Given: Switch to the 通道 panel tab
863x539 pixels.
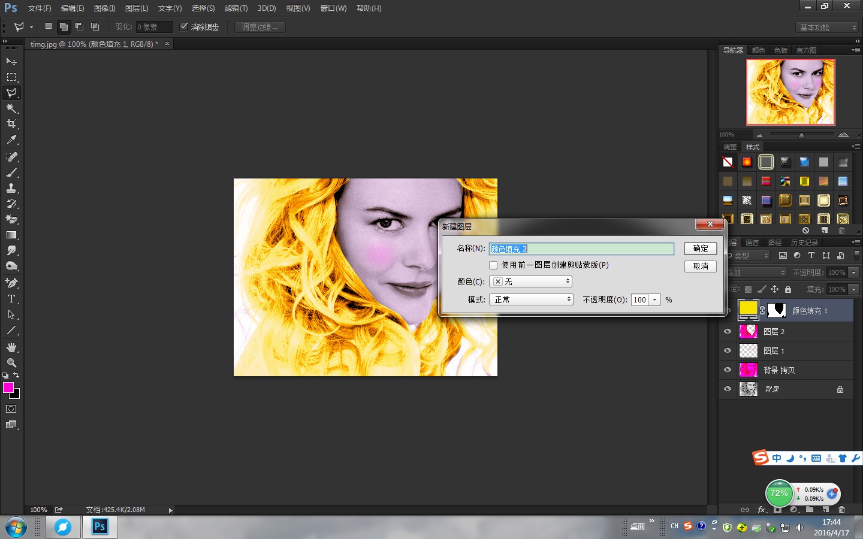Looking at the screenshot, I should (x=752, y=242).
